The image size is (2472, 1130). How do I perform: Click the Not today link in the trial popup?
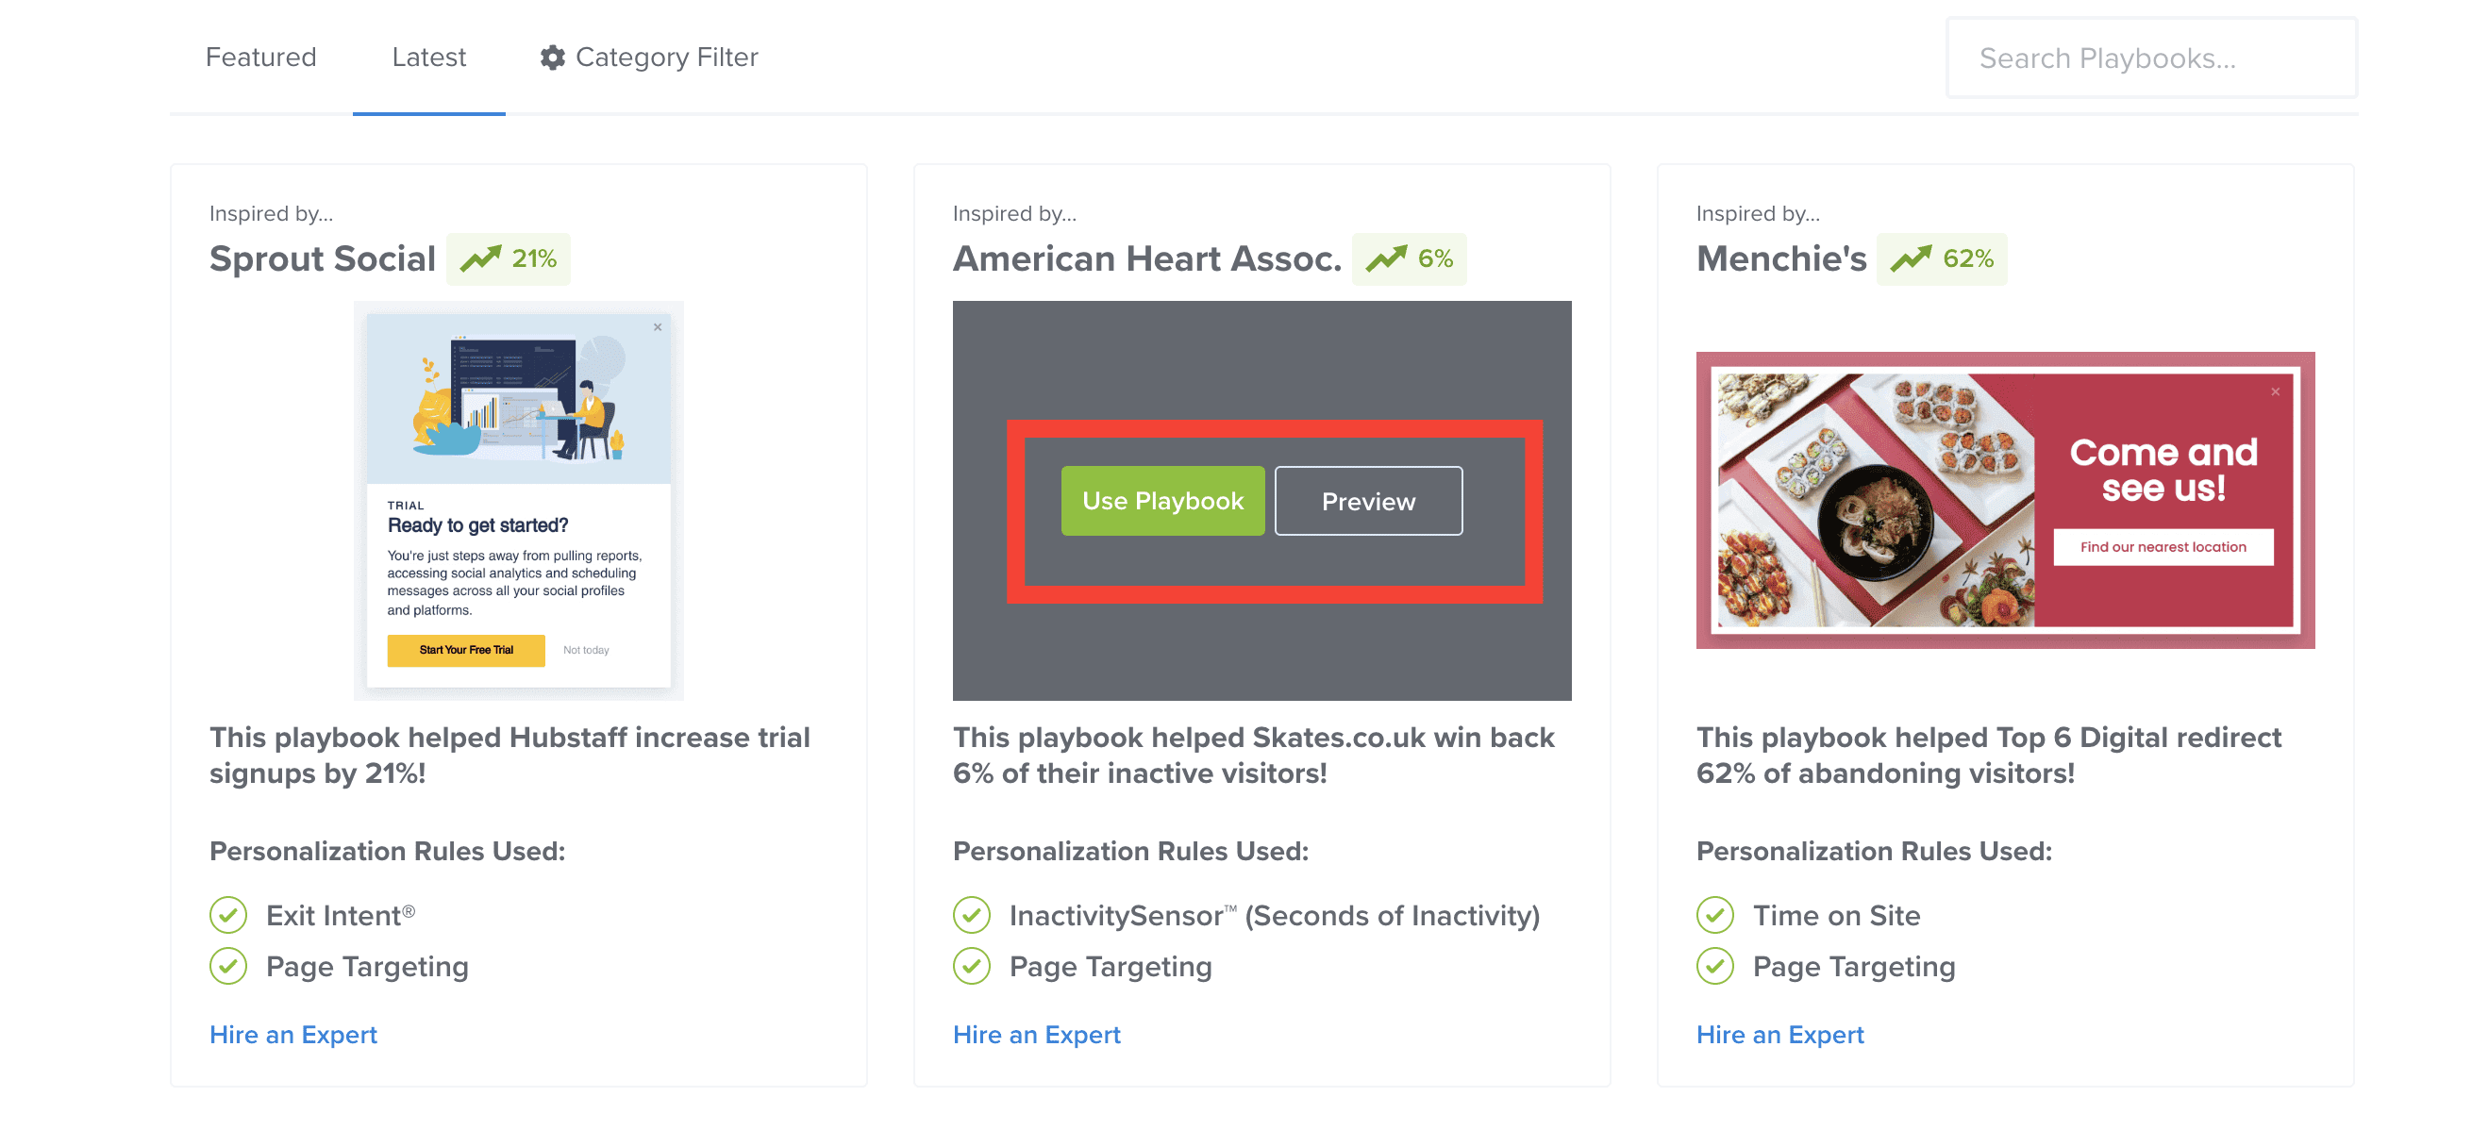(587, 649)
